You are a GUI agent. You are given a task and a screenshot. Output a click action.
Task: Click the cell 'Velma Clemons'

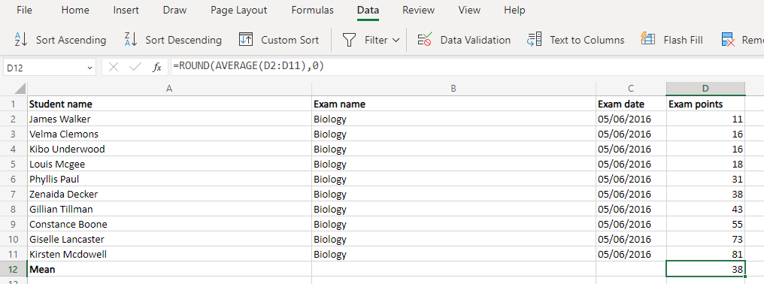[x=169, y=134]
